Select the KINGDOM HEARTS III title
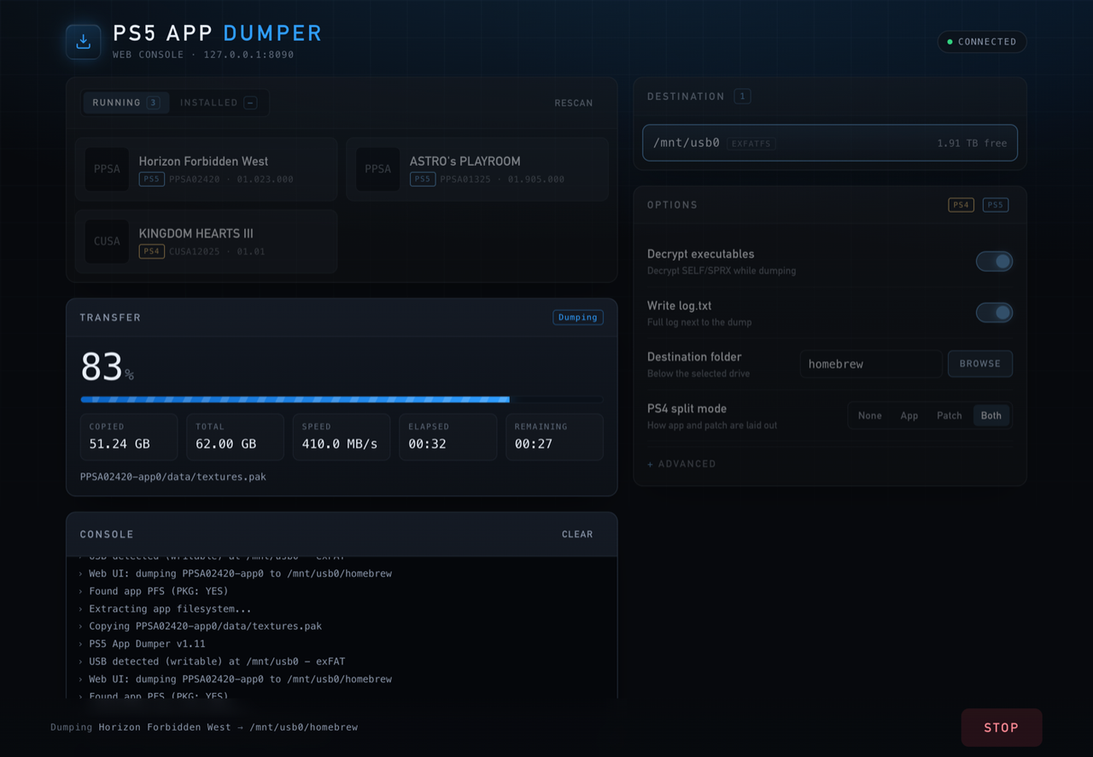This screenshot has height=757, width=1093. [207, 242]
